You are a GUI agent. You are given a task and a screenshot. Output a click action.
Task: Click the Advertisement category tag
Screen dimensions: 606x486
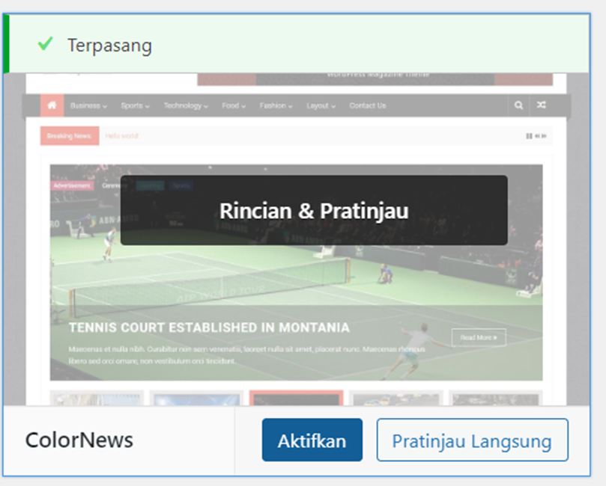point(72,185)
